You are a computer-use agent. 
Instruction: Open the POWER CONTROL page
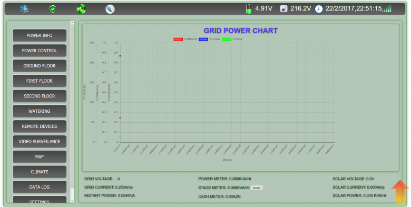click(x=40, y=51)
